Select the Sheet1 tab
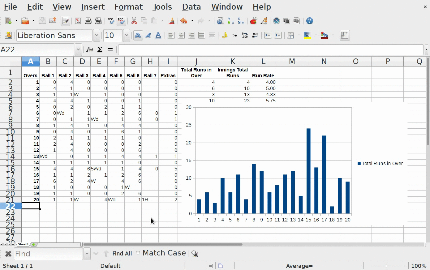Image resolution: width=430 pixels, height=270 pixels. tap(23, 244)
